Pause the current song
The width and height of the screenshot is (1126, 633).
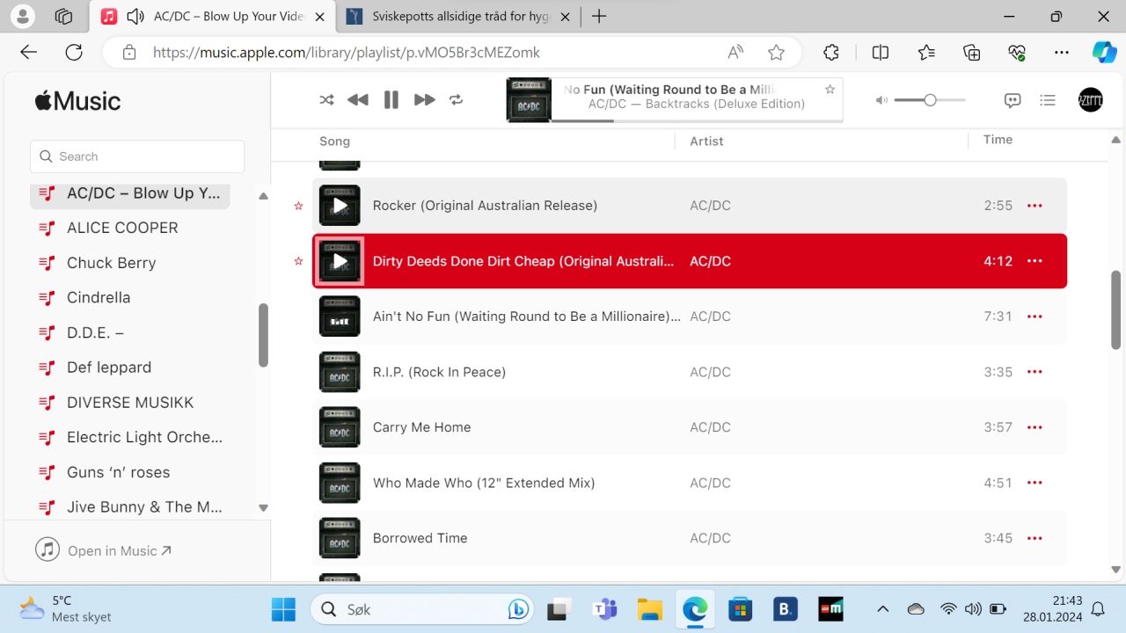(x=391, y=99)
